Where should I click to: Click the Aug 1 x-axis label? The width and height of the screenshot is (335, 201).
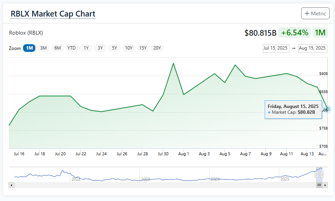184,154
